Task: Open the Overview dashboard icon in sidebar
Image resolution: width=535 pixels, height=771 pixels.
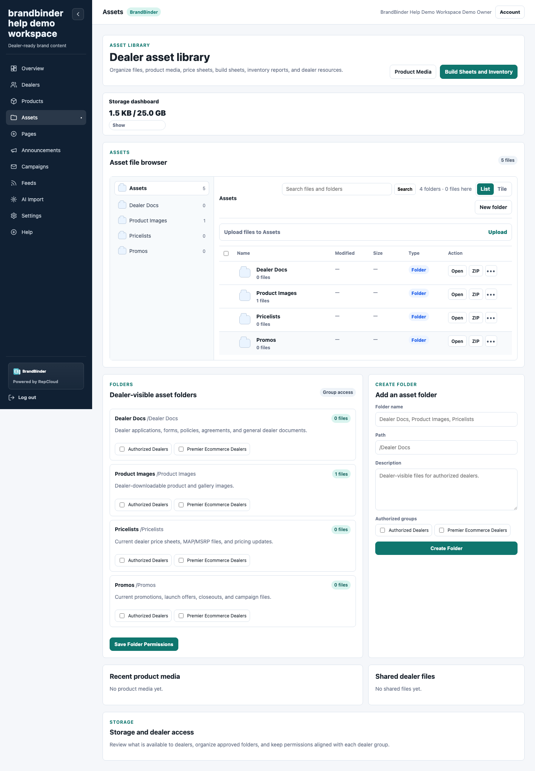Action: (14, 68)
